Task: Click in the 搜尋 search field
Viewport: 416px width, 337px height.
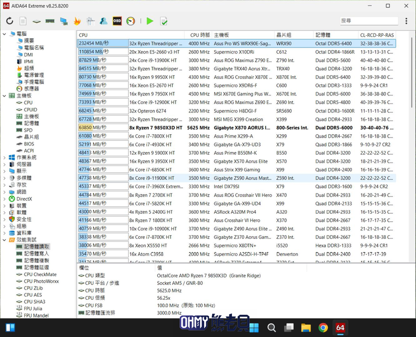Action: point(369,21)
